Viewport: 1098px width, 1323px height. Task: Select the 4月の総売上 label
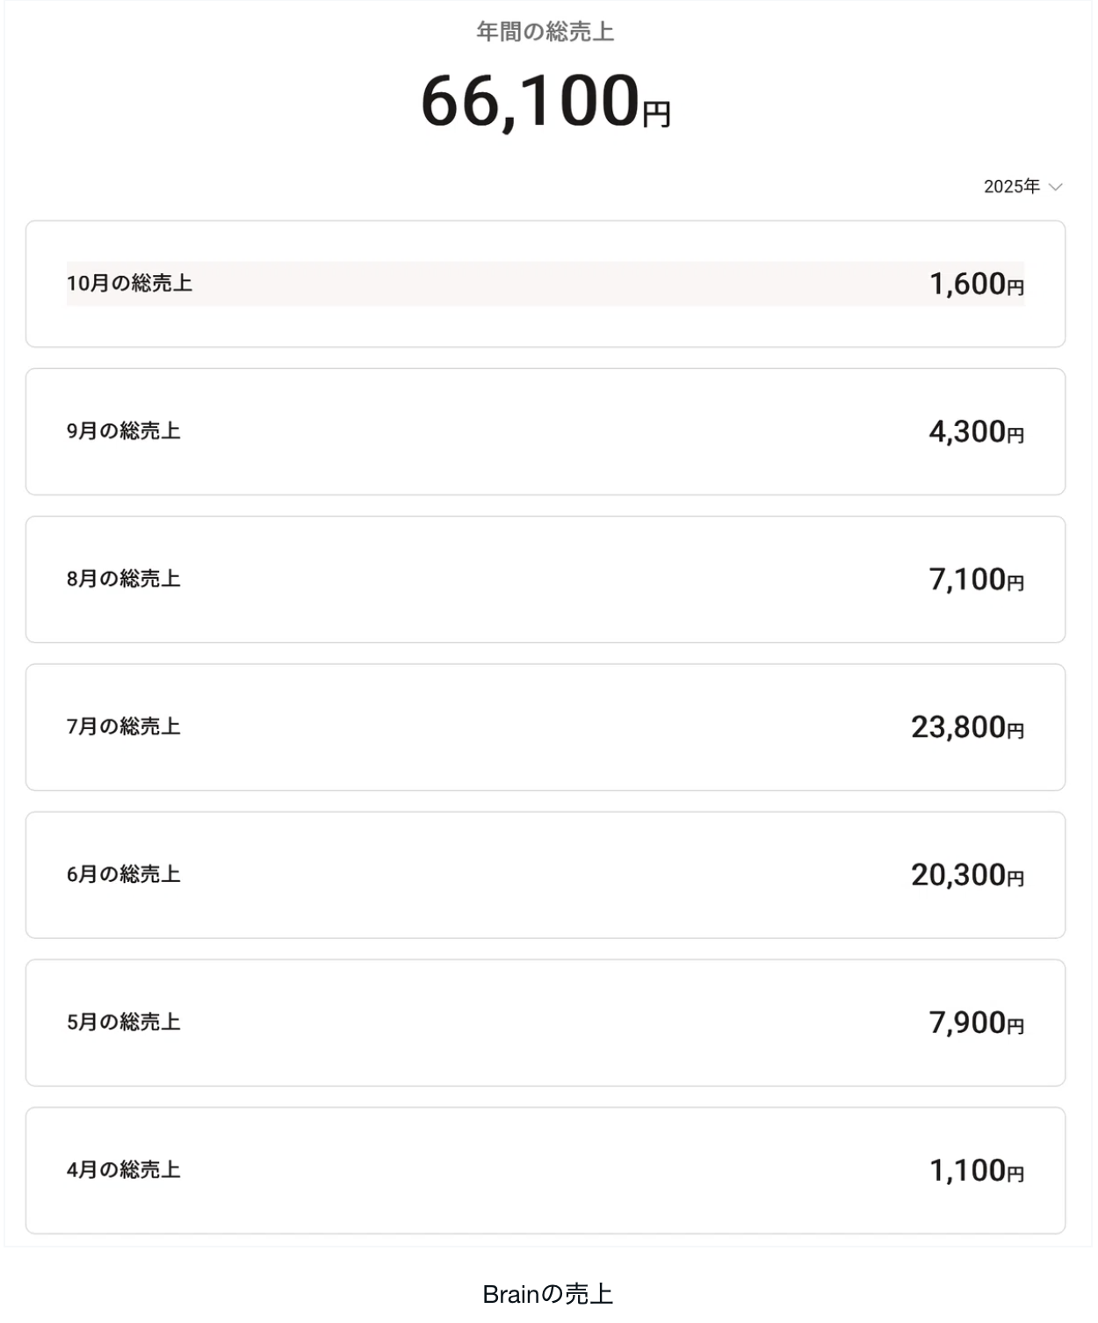tap(124, 1169)
